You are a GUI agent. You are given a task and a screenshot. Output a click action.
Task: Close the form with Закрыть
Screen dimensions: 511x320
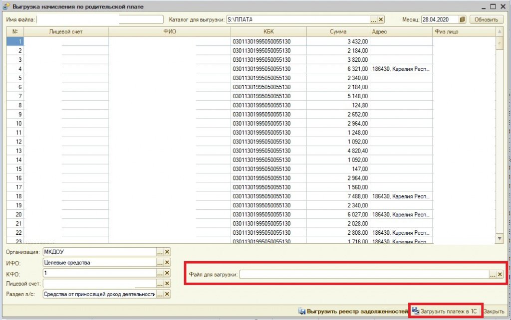(494, 312)
